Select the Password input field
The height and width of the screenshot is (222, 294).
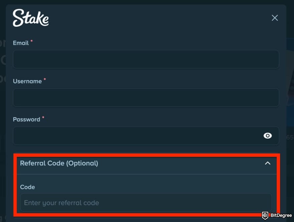pos(134,136)
